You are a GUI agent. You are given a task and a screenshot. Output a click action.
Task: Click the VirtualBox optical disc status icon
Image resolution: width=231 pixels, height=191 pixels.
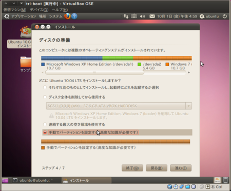point(176,187)
